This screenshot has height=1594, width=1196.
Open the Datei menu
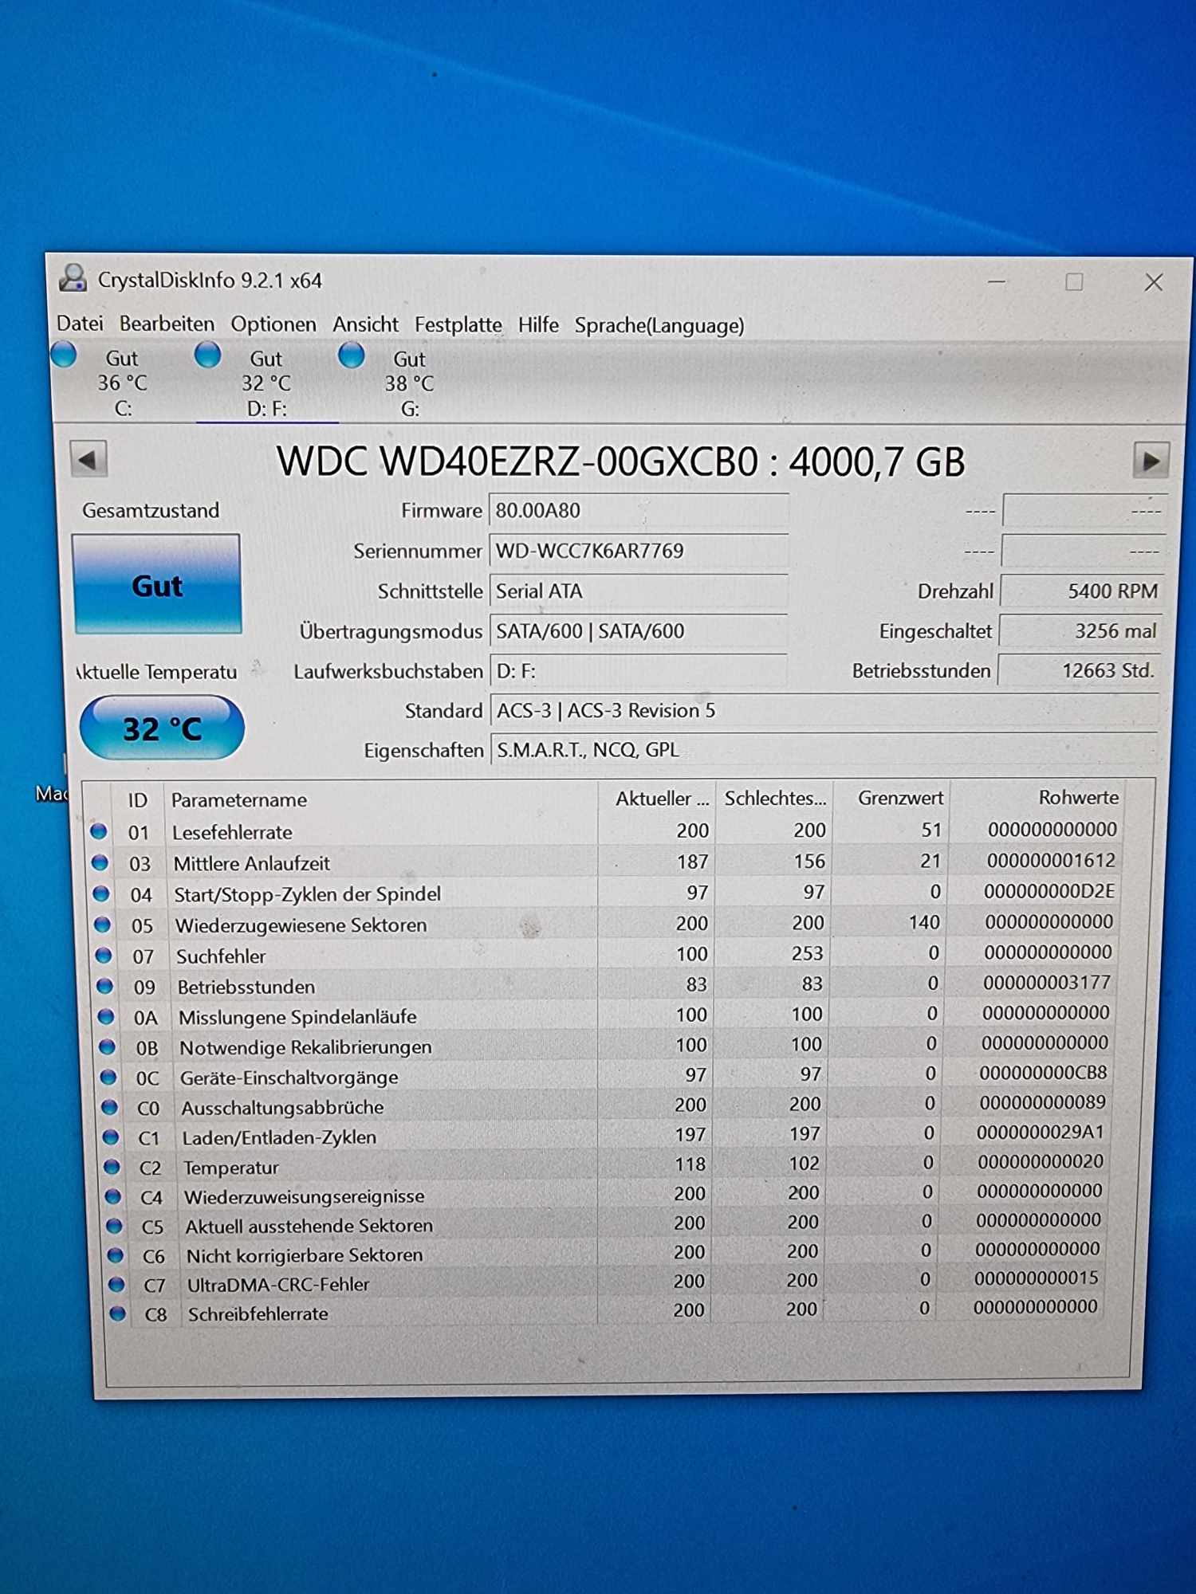pos(80,324)
